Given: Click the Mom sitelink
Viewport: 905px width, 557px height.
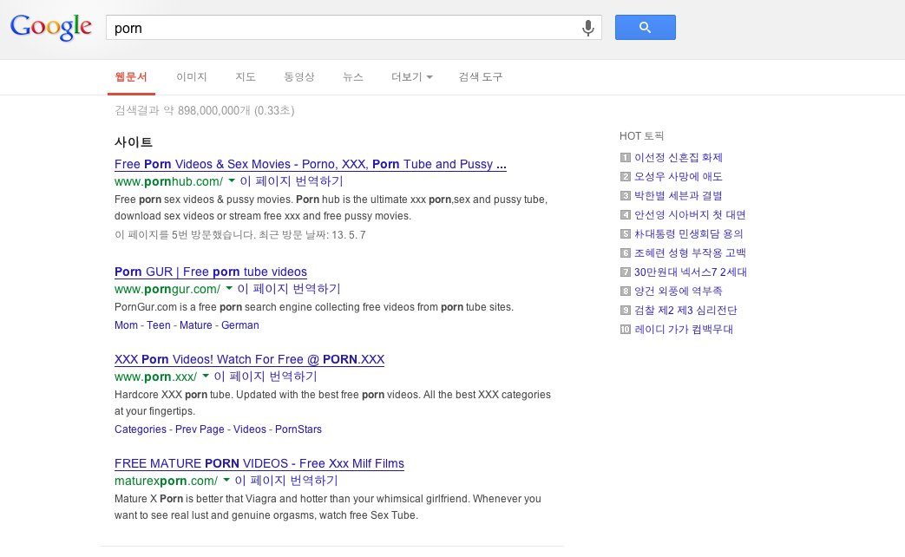Looking at the screenshot, I should click(x=126, y=325).
